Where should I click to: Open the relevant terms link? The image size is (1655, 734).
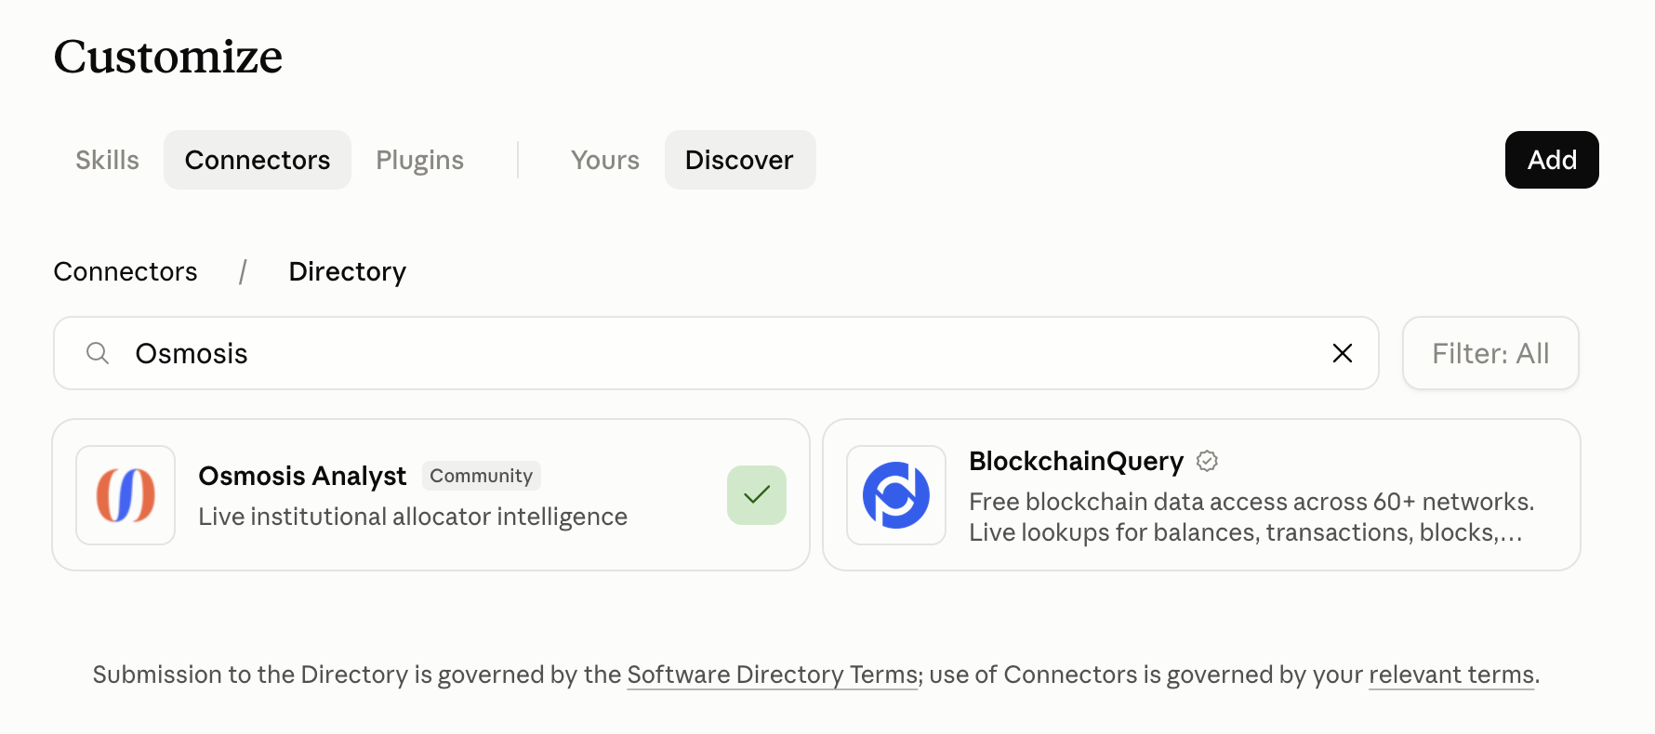coord(1451,675)
